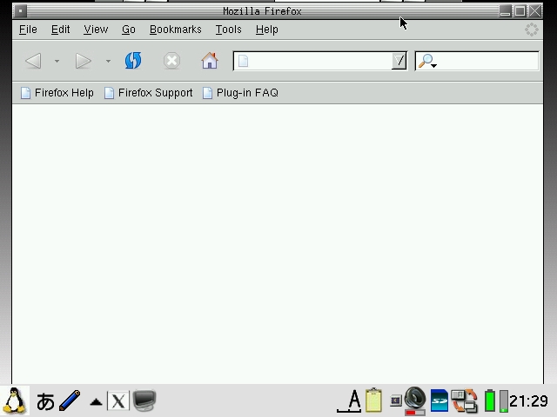The width and height of the screenshot is (557, 417).
Task: Toggle the speaker volume tray icon
Action: (415, 400)
